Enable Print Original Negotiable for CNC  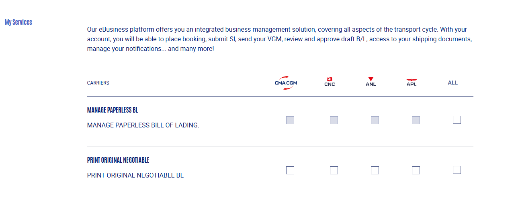[x=334, y=170]
